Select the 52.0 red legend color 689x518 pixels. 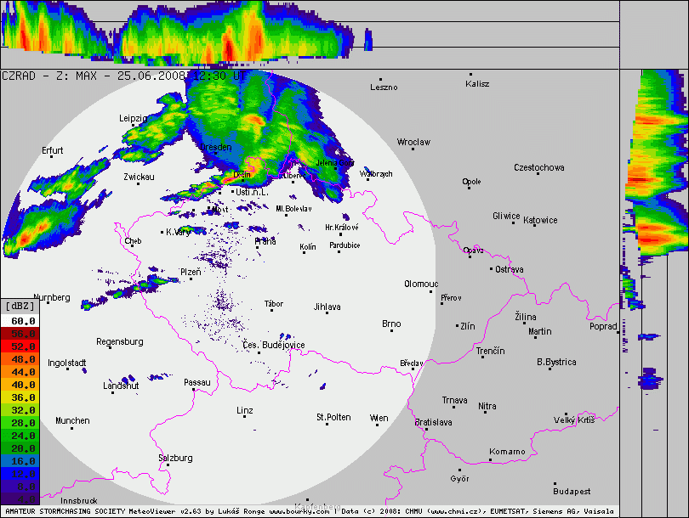point(20,346)
